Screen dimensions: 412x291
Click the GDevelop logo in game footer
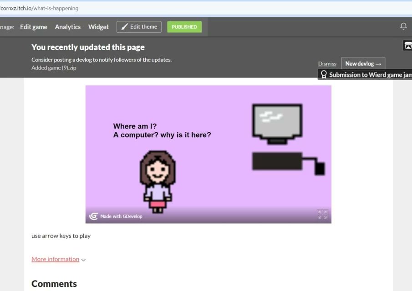(x=93, y=216)
